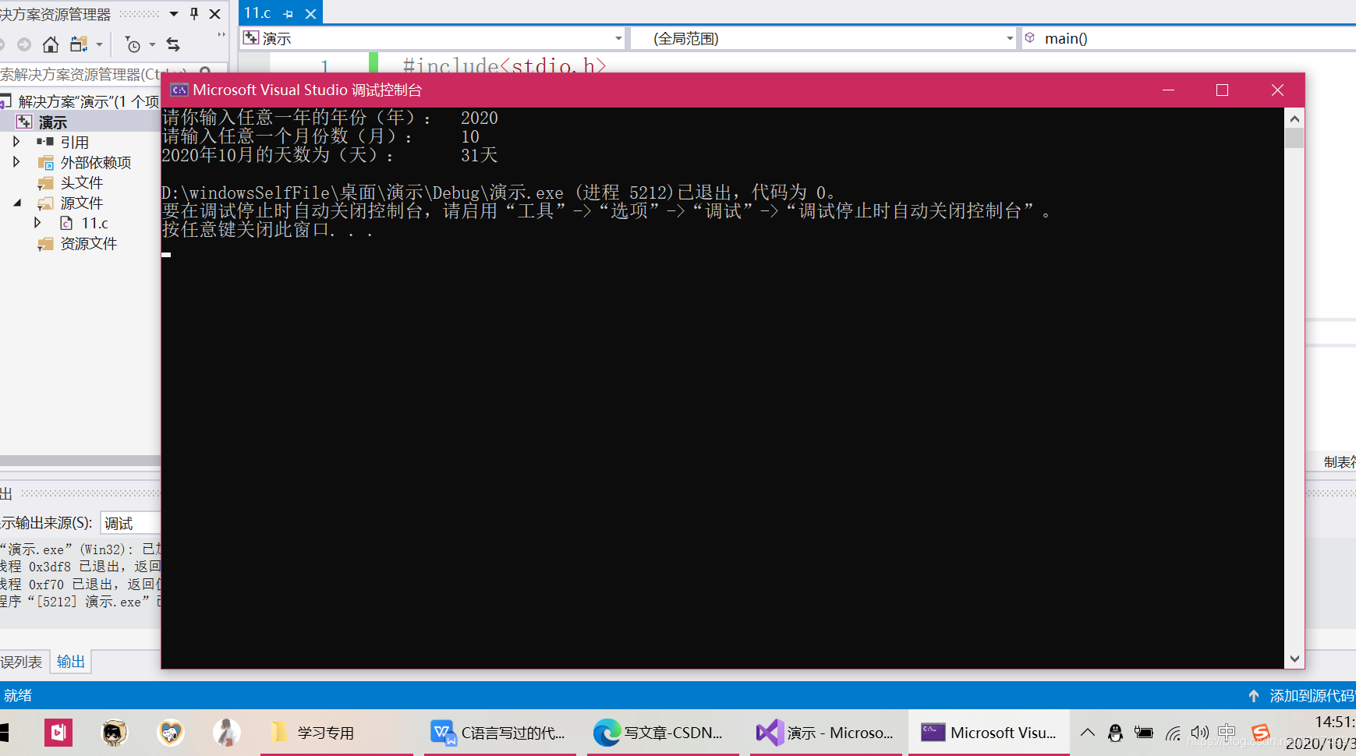
Task: Close the 11.c editor tab
Action: tap(310, 14)
